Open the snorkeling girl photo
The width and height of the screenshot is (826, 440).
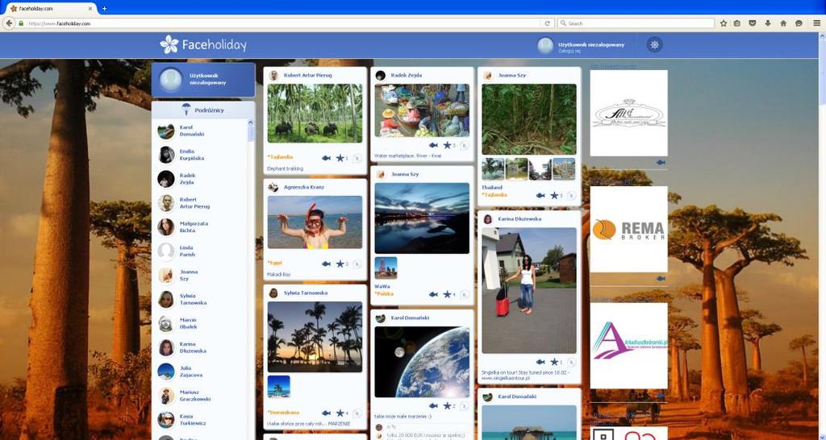pyautogui.click(x=315, y=222)
